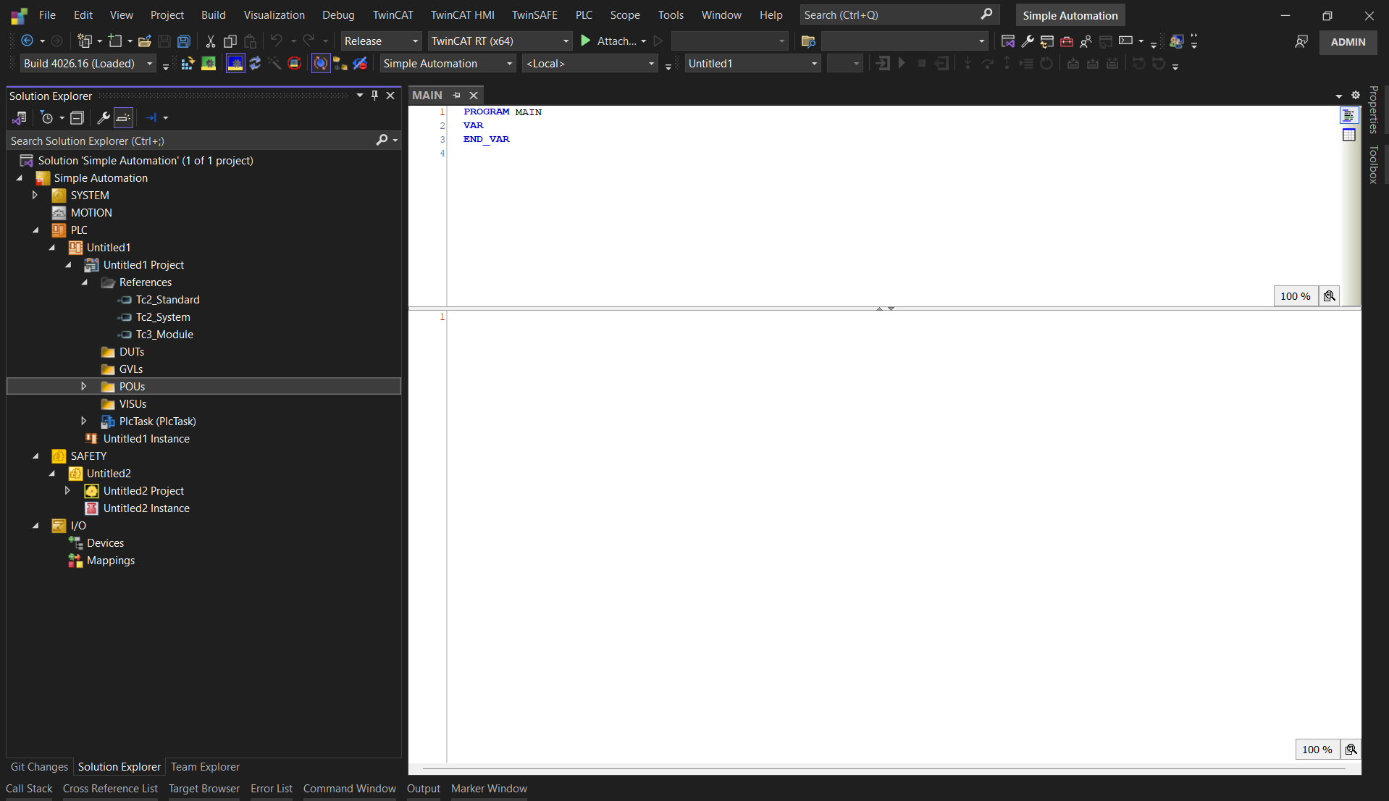Image resolution: width=1389 pixels, height=801 pixels.
Task: Open the TwinCAT menu
Action: (x=393, y=15)
